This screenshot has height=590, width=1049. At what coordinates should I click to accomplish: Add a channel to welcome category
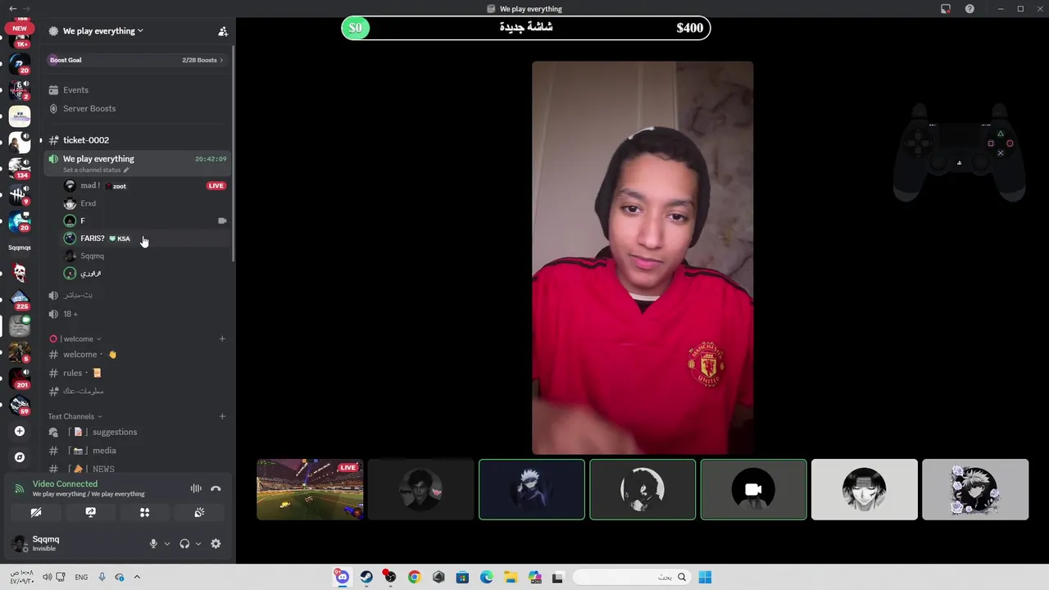222,338
